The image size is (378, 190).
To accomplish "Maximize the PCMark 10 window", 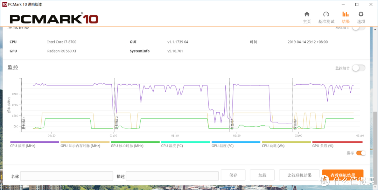I will coord(357,4).
